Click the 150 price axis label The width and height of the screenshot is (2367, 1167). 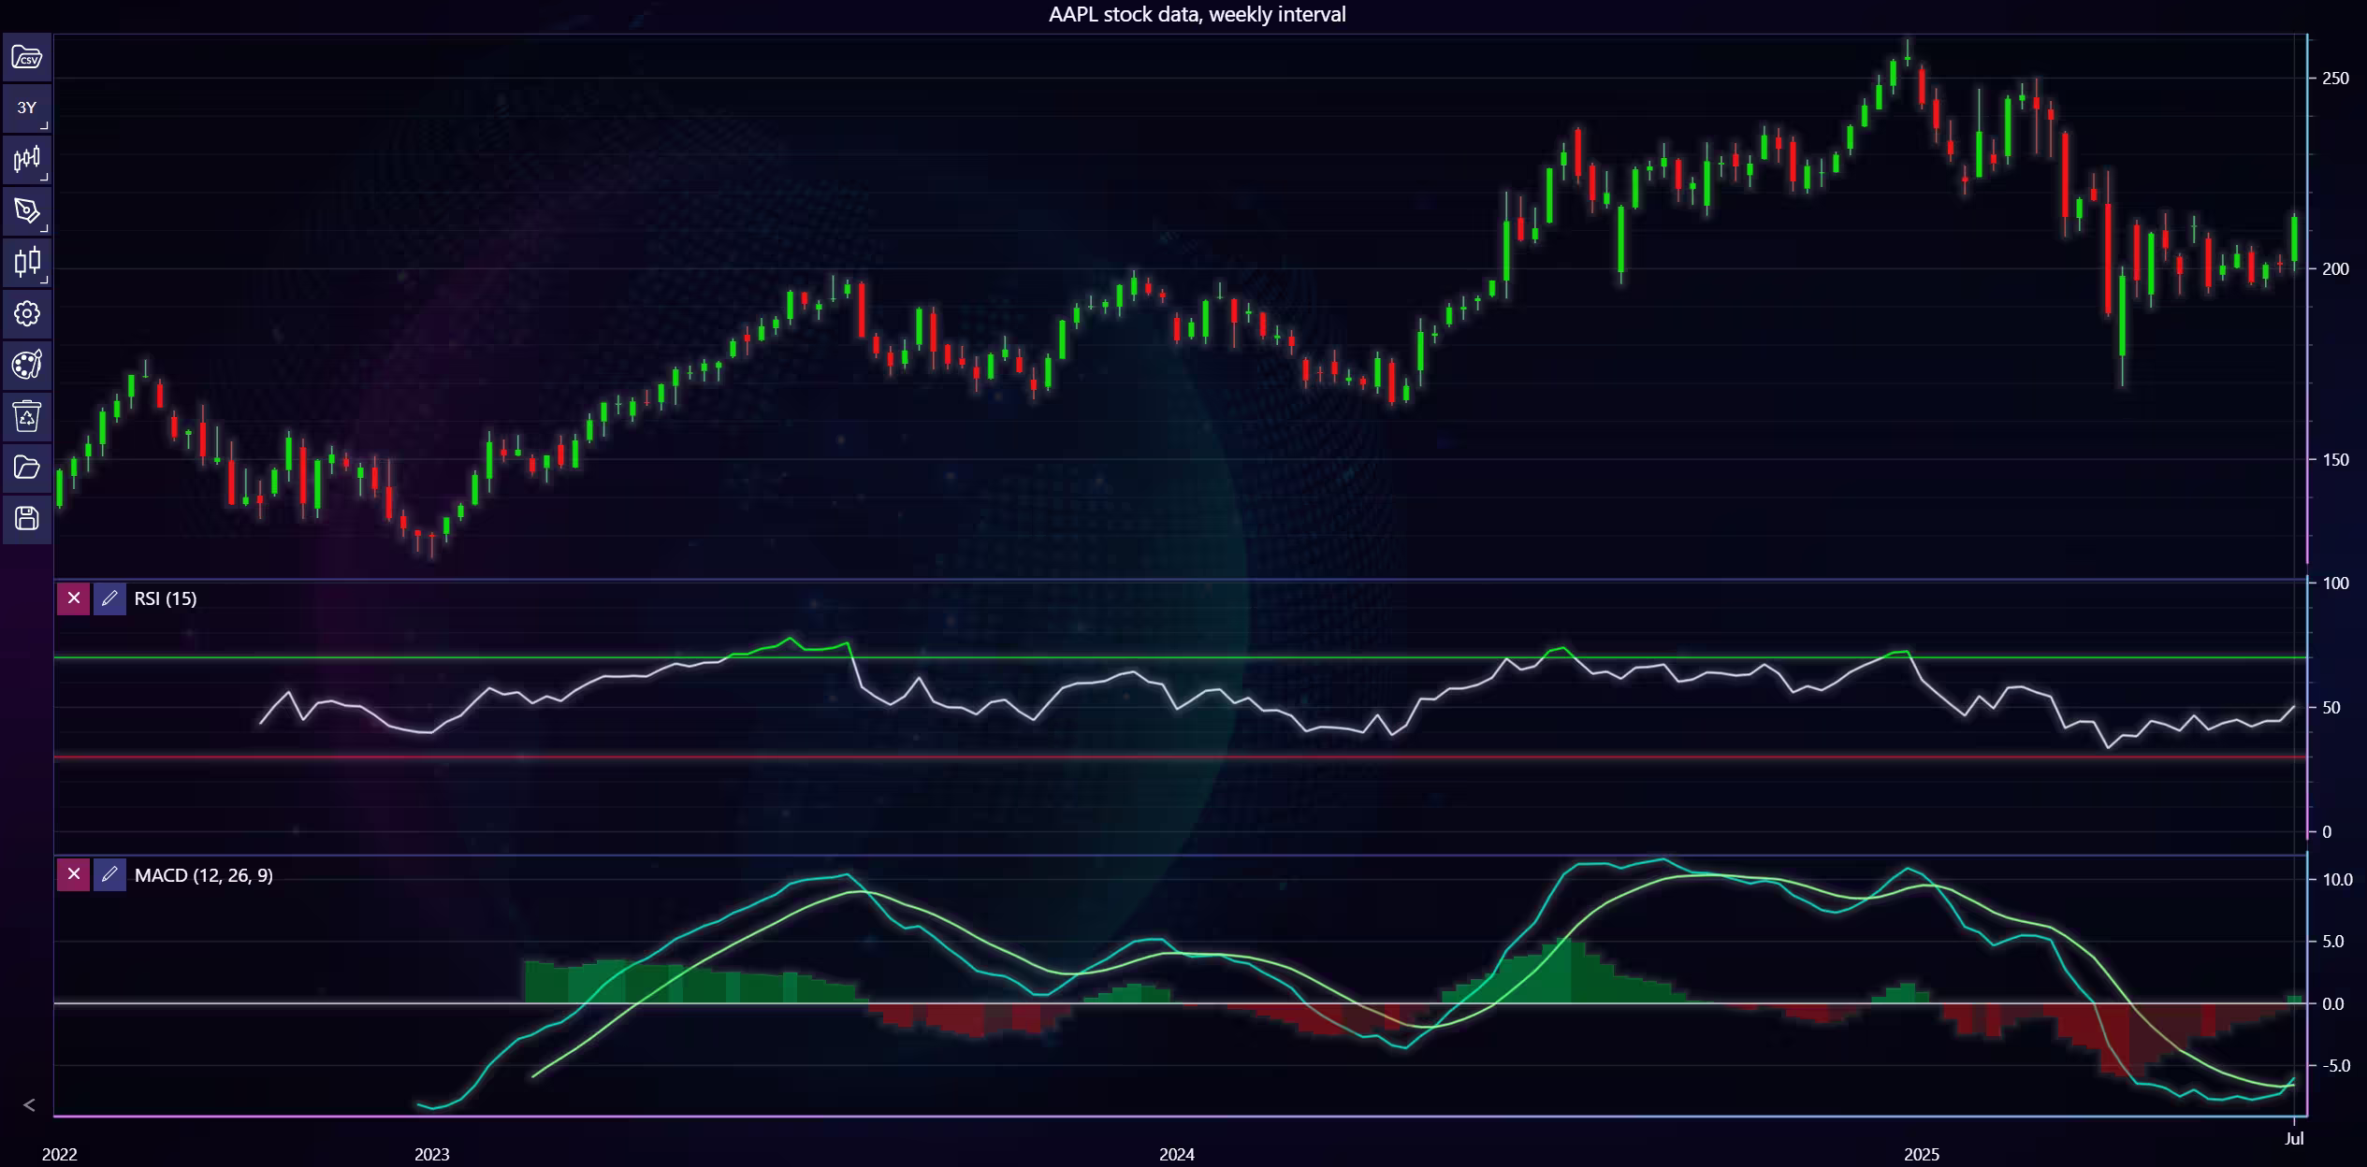click(2335, 460)
